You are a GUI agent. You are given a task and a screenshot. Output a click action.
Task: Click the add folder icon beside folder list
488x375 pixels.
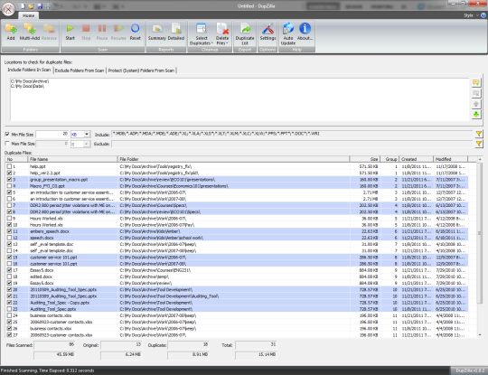pyautogui.click(x=476, y=82)
